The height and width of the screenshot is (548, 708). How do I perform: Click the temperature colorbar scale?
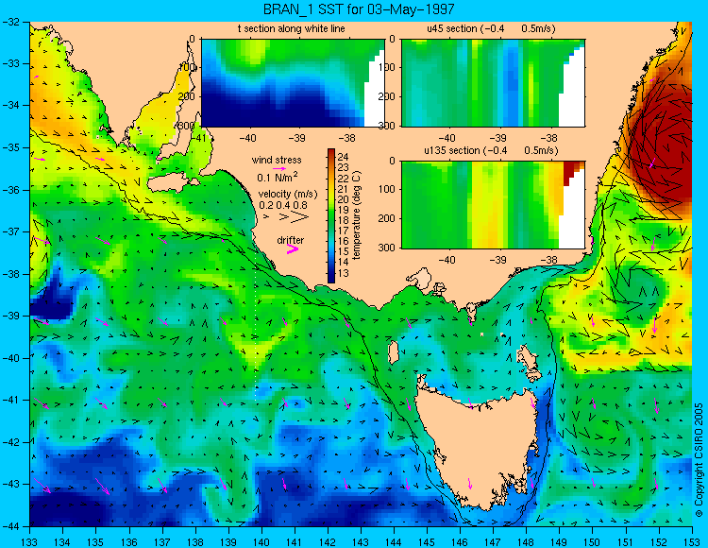[331, 215]
